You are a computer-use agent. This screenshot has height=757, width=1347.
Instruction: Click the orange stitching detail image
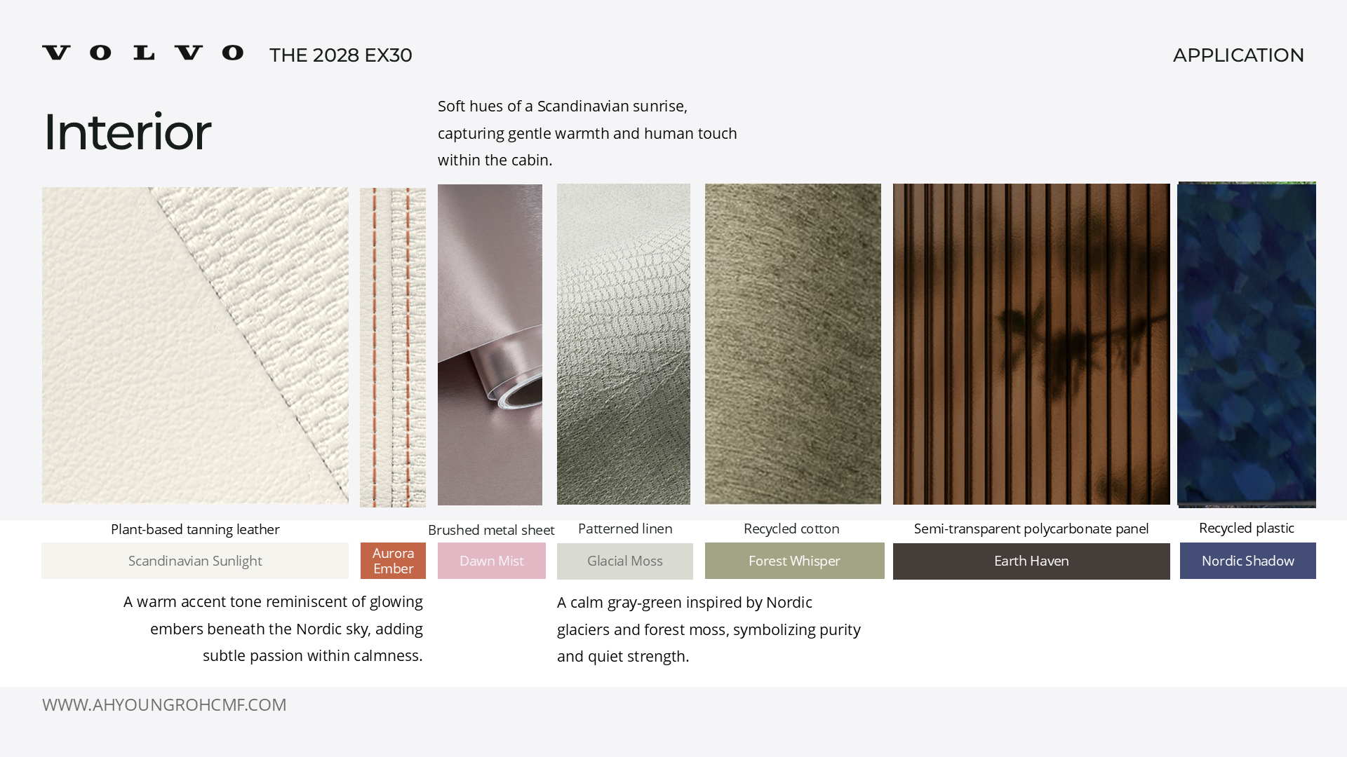[x=393, y=347]
